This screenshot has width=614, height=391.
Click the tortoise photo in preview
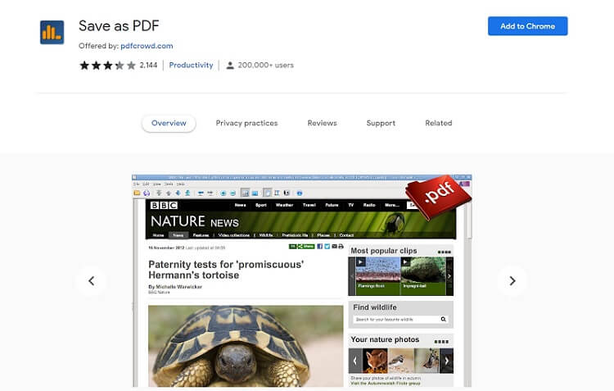coord(246,346)
